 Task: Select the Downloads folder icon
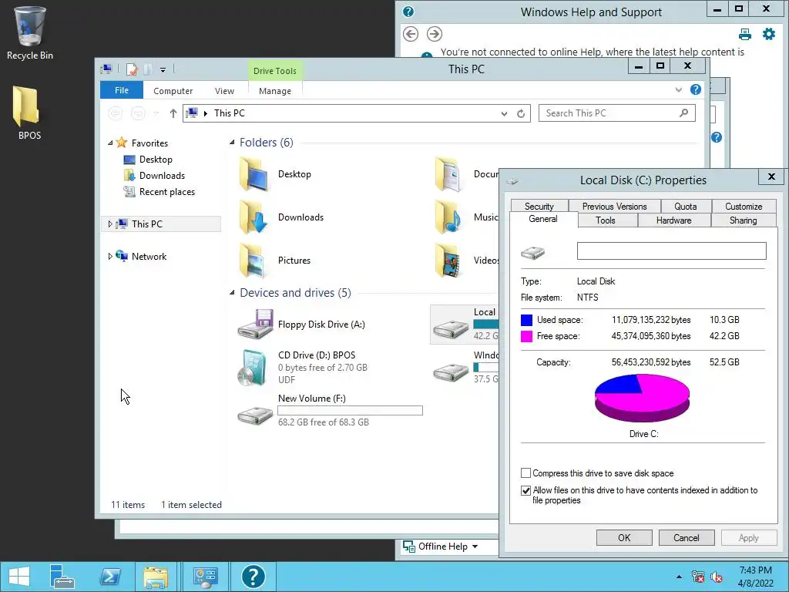coord(254,217)
